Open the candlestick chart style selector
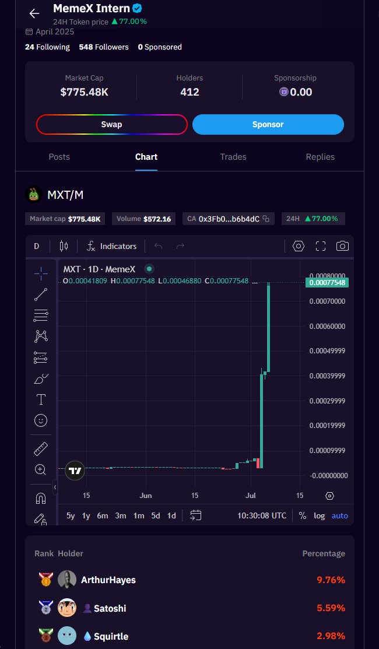Screen dimensions: 379x649 click(x=64, y=246)
